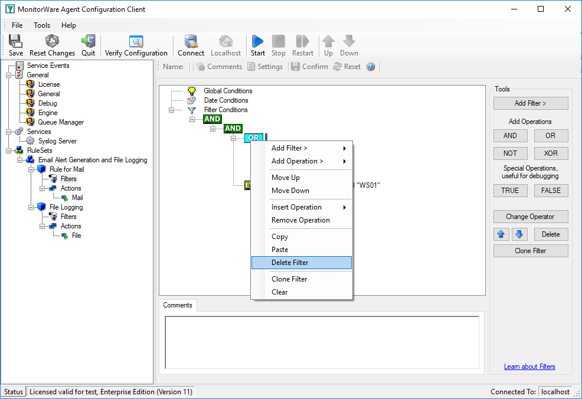Click the Add Filter > button in Tools
582x399 pixels.
tap(531, 103)
